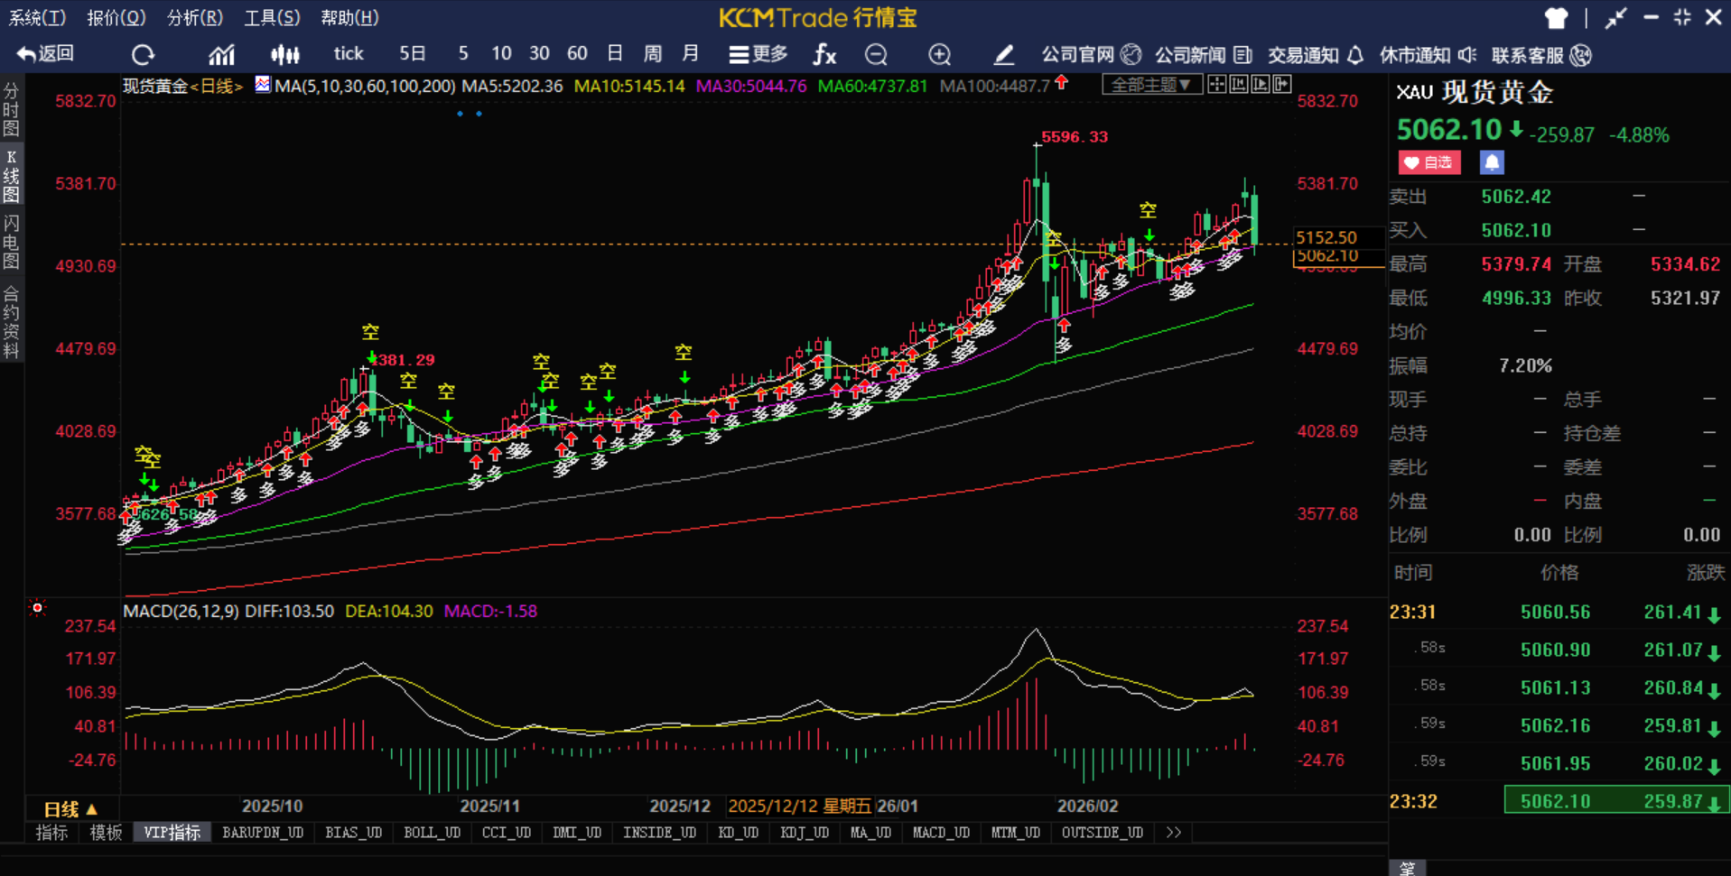The width and height of the screenshot is (1731, 876).
Task: Open 休市通知 market closure notices
Action: click(x=1428, y=55)
